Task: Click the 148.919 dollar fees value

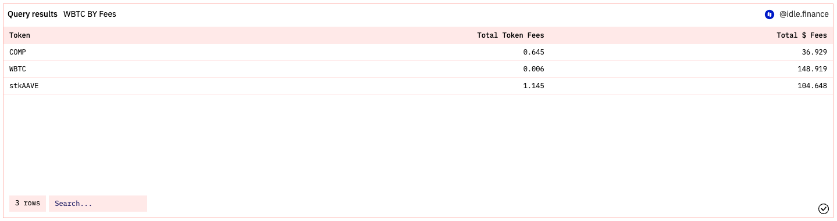Action: (x=811, y=69)
